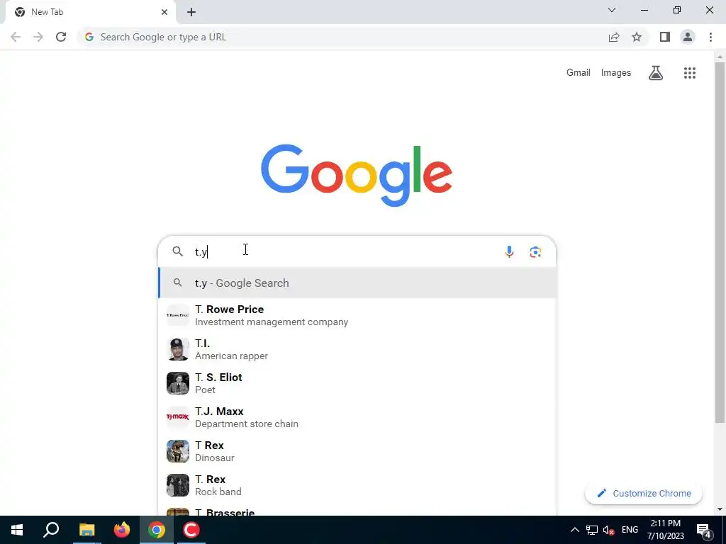This screenshot has width=726, height=544.
Task: Go to Gmail
Action: click(579, 73)
